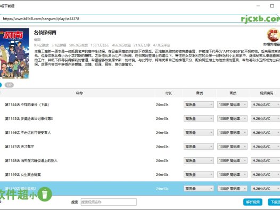Select episode 第1144话 row title
This screenshot has width=280, height=210.
tap(27, 104)
